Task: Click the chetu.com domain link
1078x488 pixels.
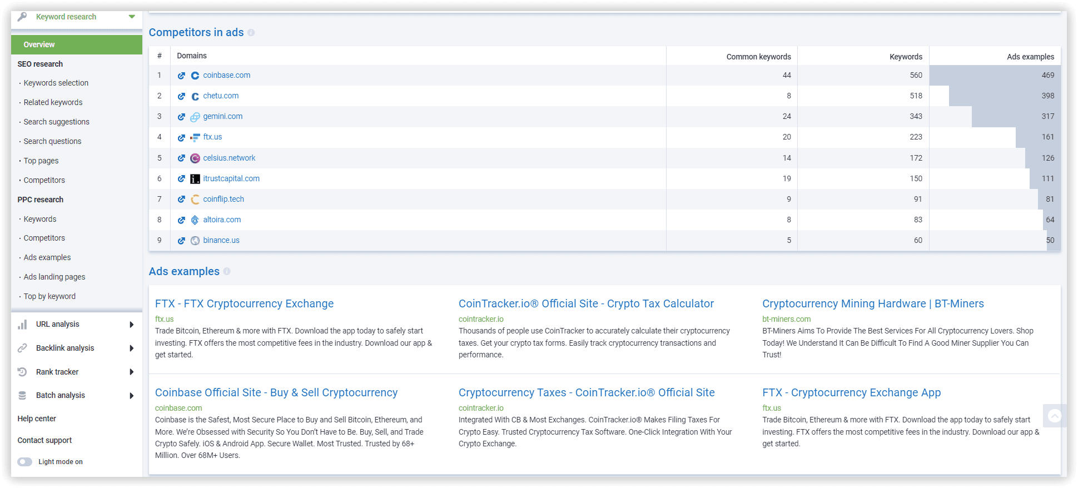Action: (221, 96)
